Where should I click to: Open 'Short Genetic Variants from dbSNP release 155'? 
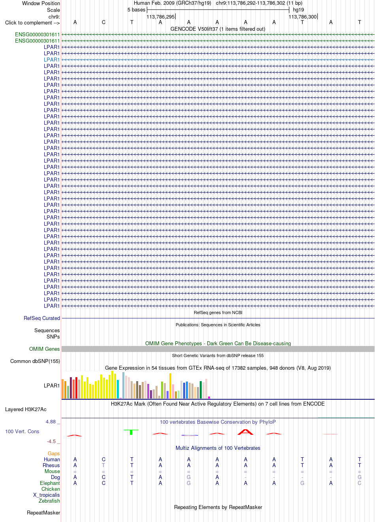(x=218, y=355)
